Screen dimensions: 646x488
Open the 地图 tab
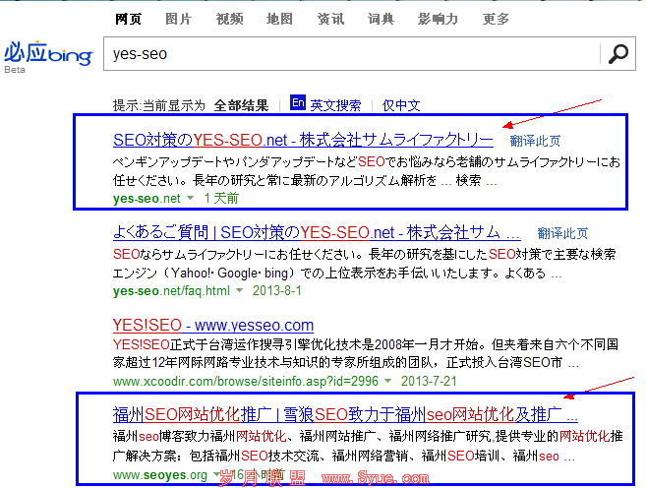tap(280, 19)
